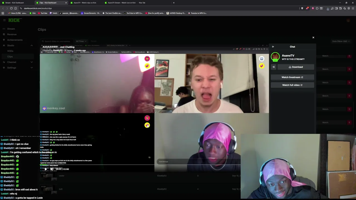The image size is (356, 200).
Task: Click Watch button in first clips row
Action: (x=325, y=56)
